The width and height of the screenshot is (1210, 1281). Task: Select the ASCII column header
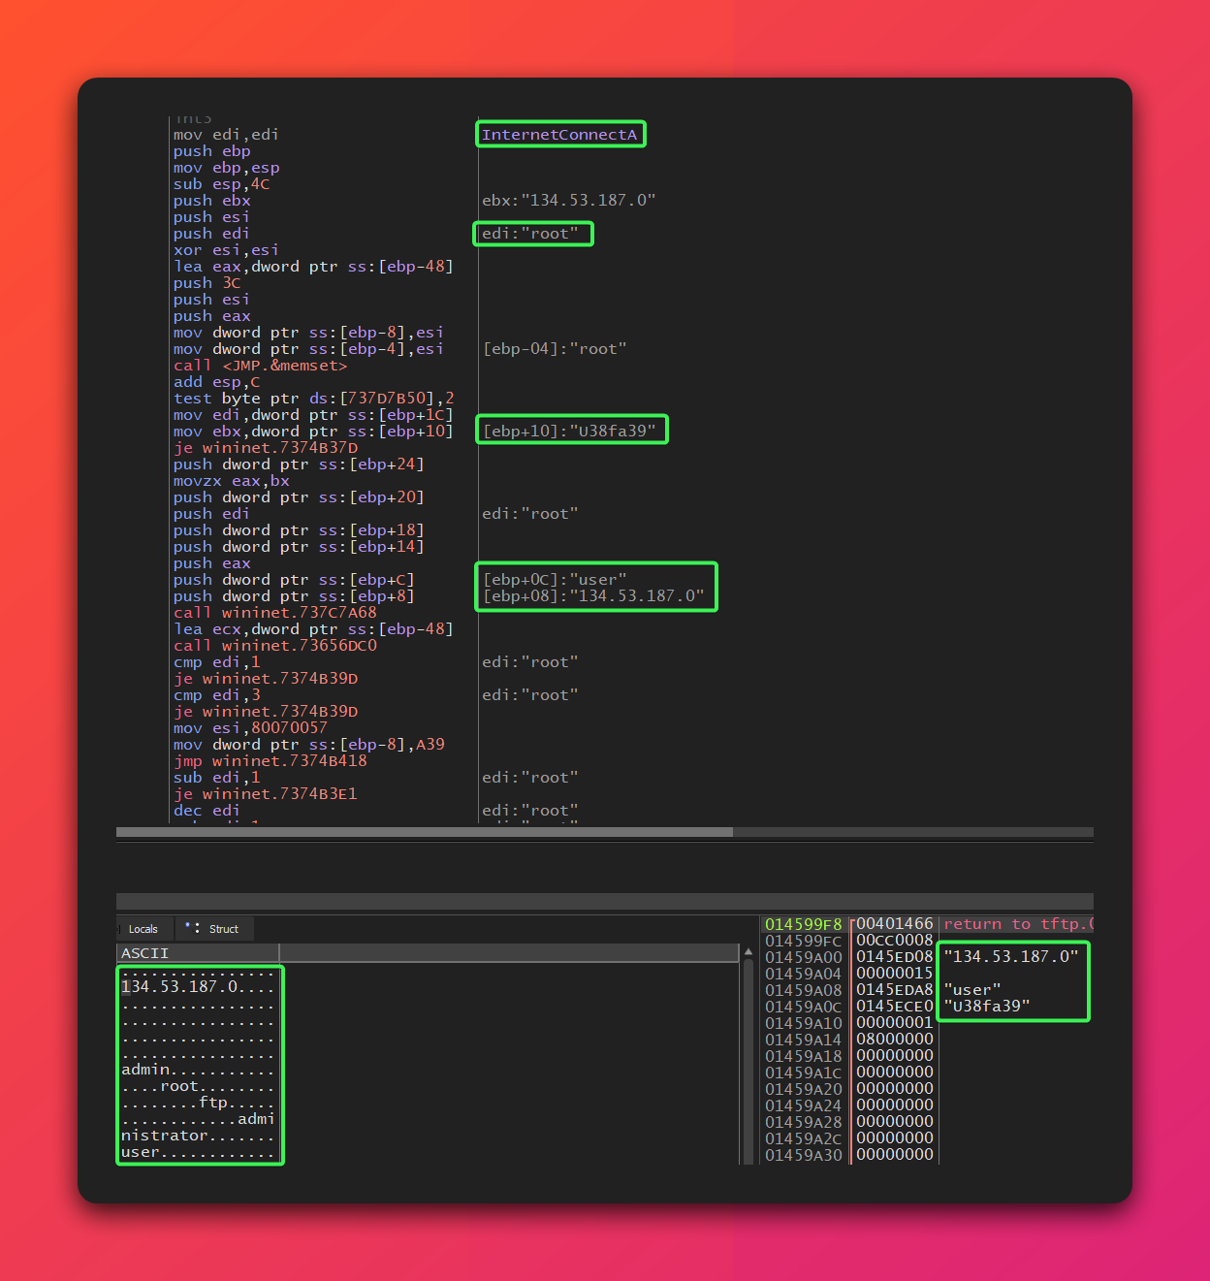tap(143, 952)
